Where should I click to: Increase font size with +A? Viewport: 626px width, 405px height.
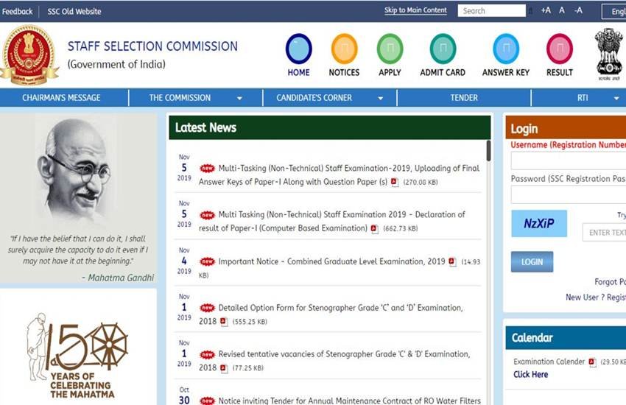click(546, 10)
